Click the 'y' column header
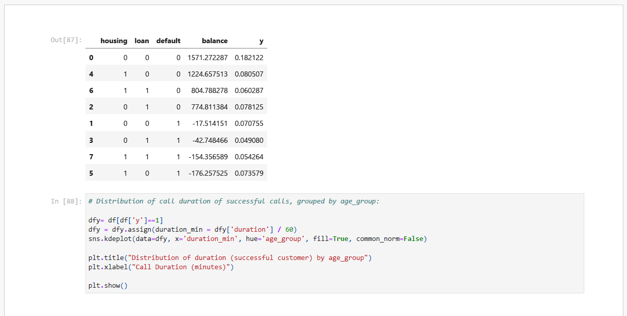Viewport: 627px width, 316px height. tap(261, 41)
